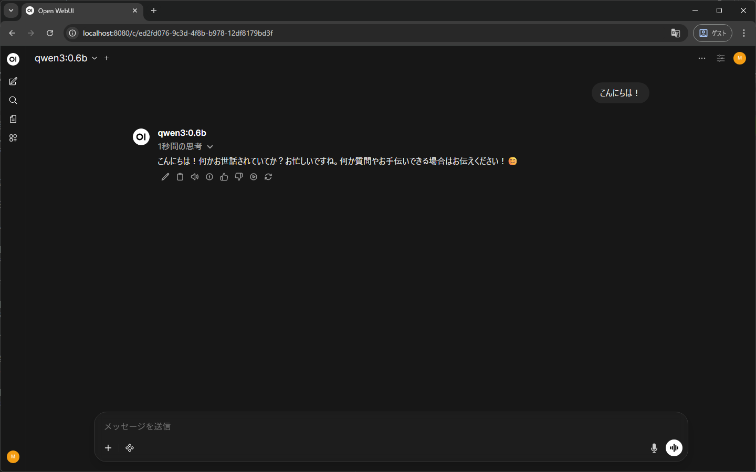Open the notes icon in sidebar
The image size is (756, 472).
[x=13, y=119]
